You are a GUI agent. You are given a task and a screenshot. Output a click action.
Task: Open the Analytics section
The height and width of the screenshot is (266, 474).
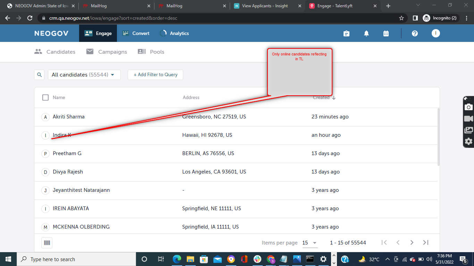pos(174,34)
